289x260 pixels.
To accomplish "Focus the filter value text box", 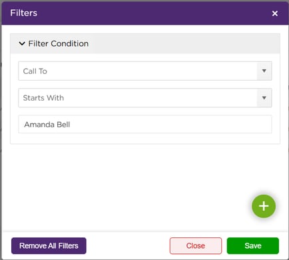I will pos(145,124).
